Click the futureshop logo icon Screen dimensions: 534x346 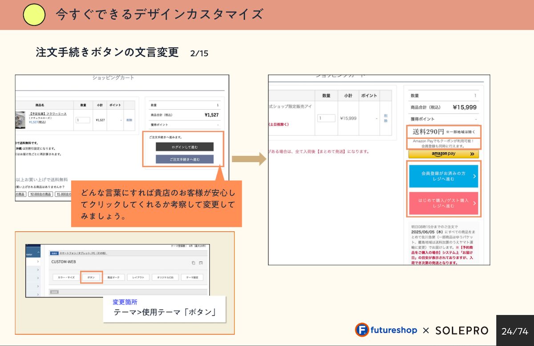[x=362, y=330]
